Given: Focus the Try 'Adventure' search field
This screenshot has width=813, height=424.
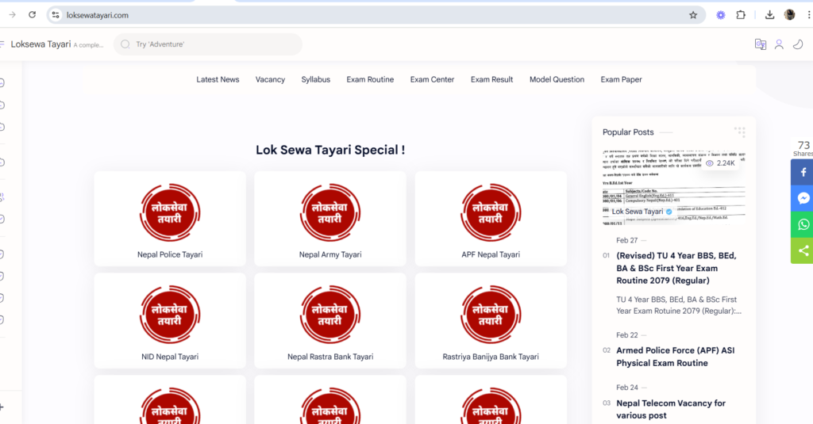Looking at the screenshot, I should (x=208, y=44).
